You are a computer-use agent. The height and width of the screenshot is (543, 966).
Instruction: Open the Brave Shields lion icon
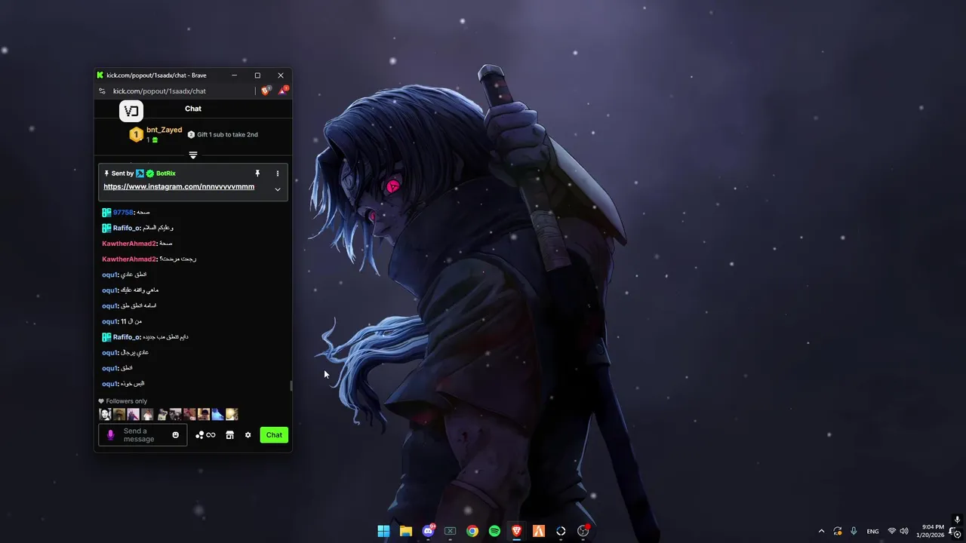(266, 90)
